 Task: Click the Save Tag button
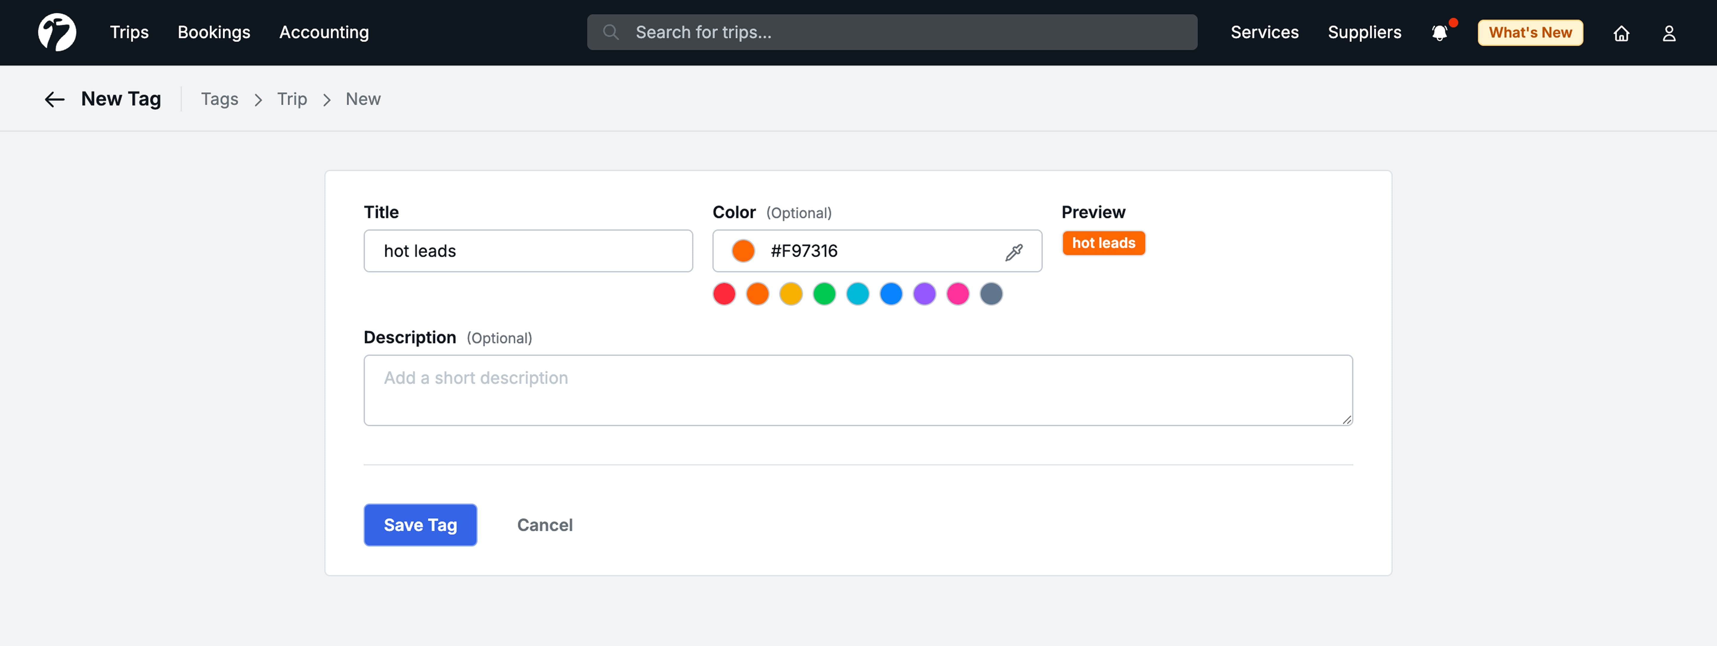tap(420, 525)
